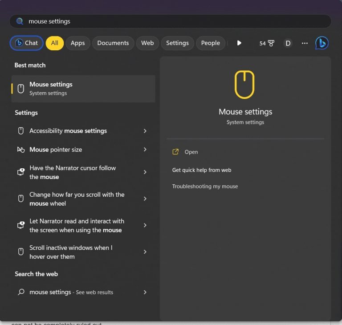The image size is (342, 325).
Task: Open the three-dot more options menu
Action: [x=305, y=43]
